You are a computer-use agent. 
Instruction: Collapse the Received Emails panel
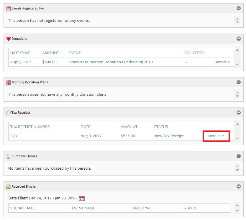(x=238, y=186)
